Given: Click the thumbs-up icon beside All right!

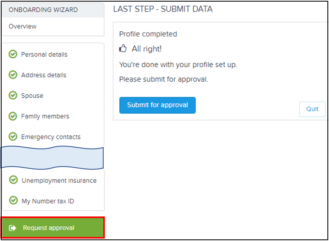Looking at the screenshot, I should pos(123,49).
